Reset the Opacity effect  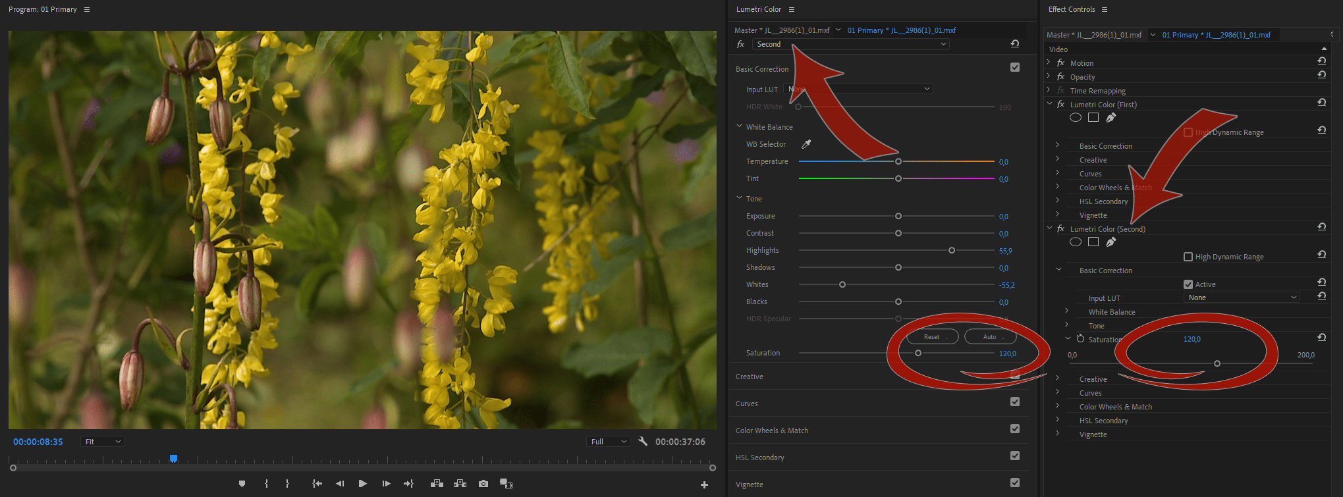coord(1322,75)
